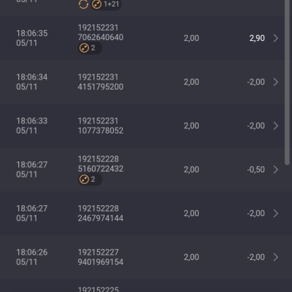Select the 18:06:26 bet entry
292x292 pixels.
pyautogui.click(x=142, y=257)
